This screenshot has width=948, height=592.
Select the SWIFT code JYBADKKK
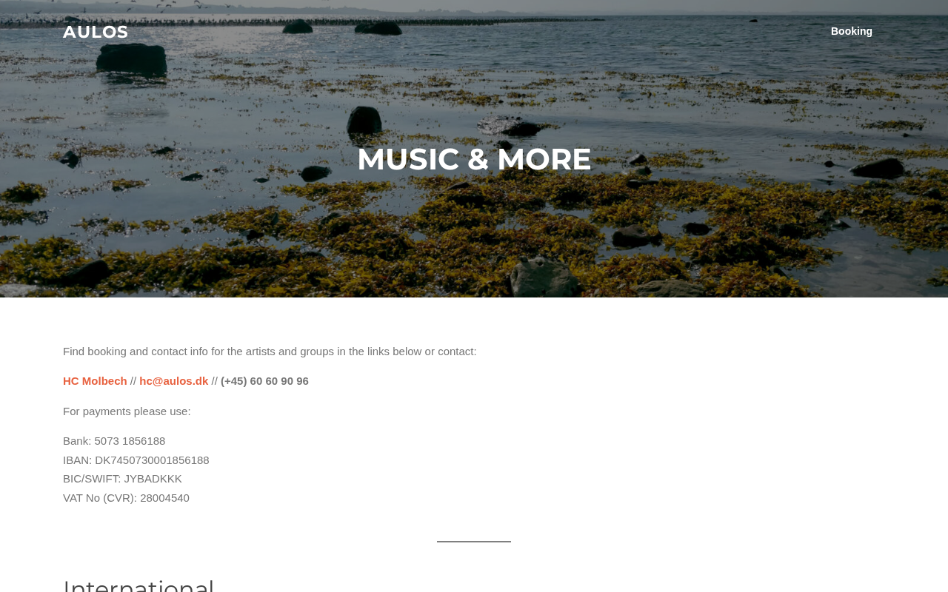pyautogui.click(x=153, y=479)
